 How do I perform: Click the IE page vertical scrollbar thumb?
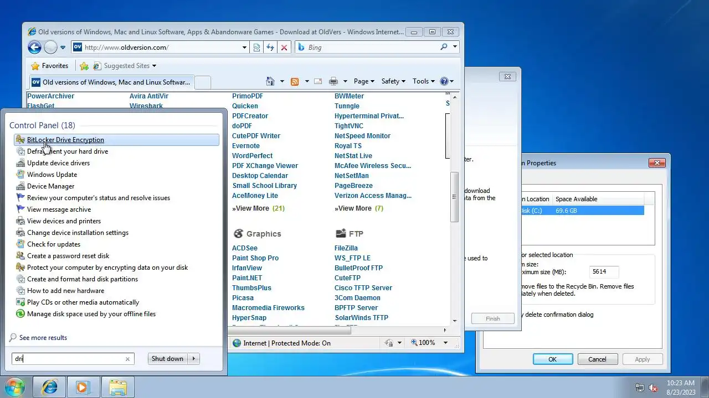pos(454,197)
